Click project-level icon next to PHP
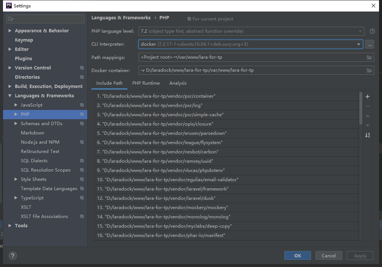 (82, 114)
